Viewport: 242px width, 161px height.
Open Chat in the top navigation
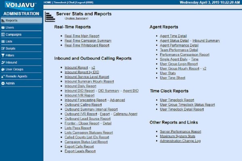pyautogui.click(x=71, y=2)
